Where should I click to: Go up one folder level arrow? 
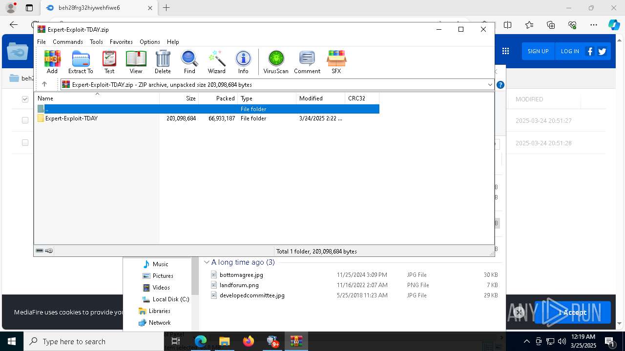click(44, 84)
